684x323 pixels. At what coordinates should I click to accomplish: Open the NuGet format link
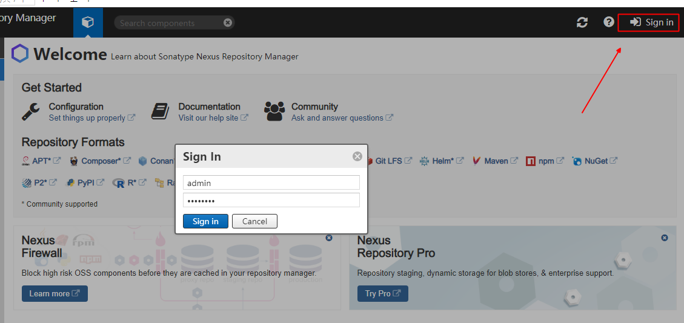point(601,161)
